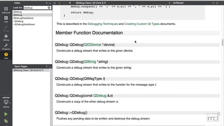Split the help viewer window
This screenshot has height=126, width=224.
[x=217, y=3]
